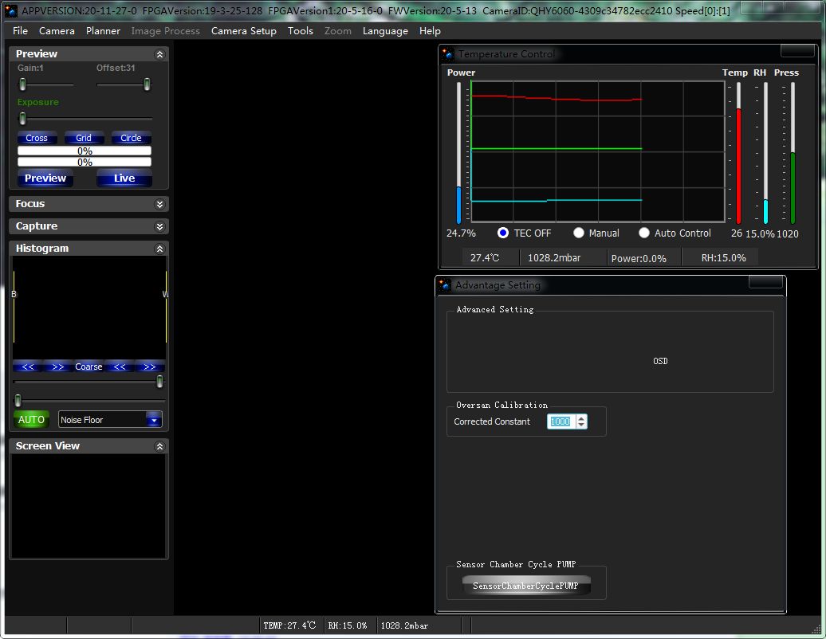This screenshot has width=826, height=639.
Task: Click the 27.4℃ readout in Temperature Control
Action: tap(485, 258)
